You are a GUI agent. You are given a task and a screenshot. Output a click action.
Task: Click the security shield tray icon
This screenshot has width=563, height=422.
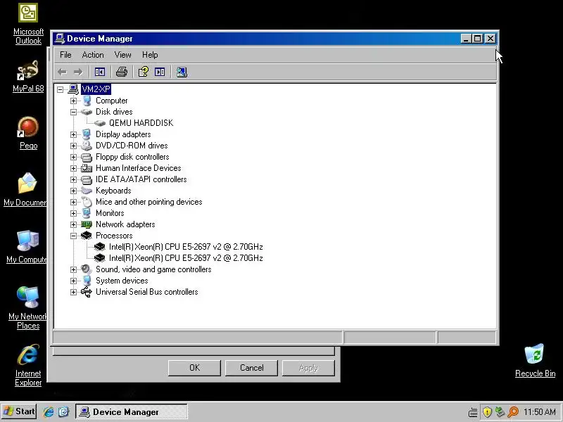(x=487, y=412)
